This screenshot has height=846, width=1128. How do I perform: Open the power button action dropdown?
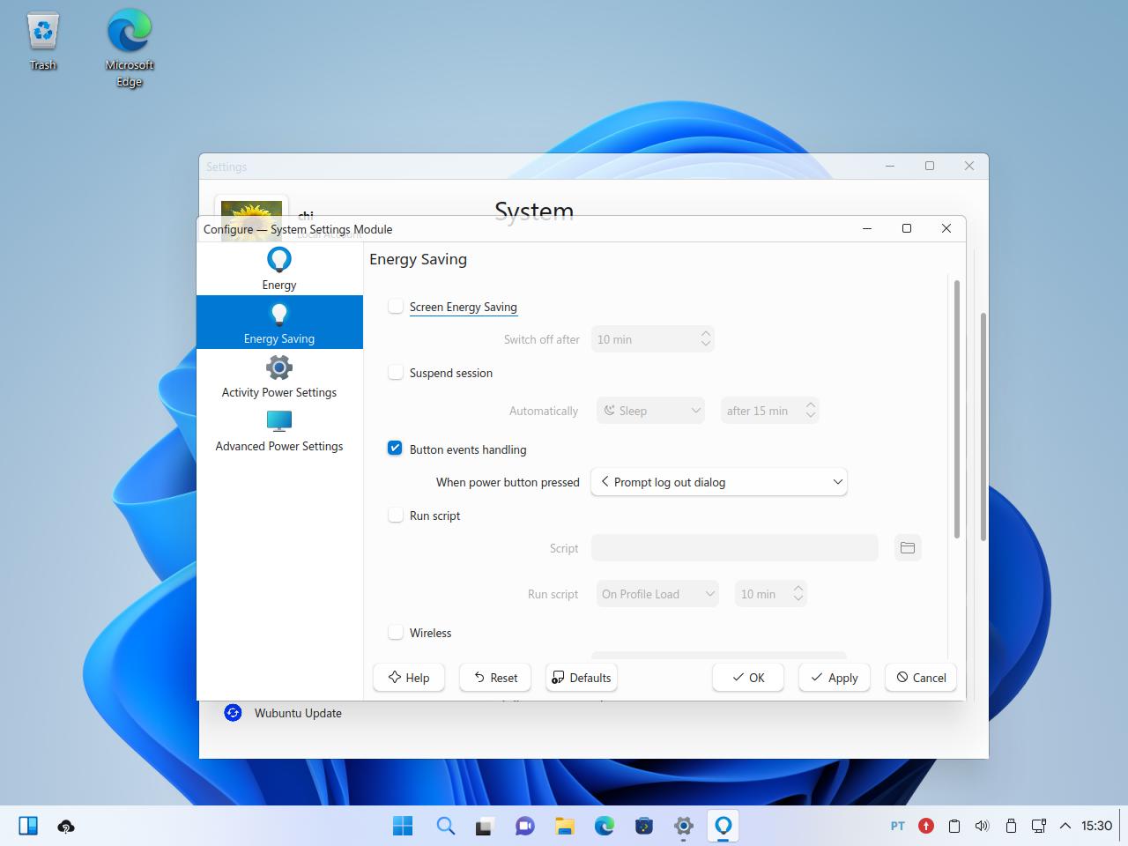(719, 482)
